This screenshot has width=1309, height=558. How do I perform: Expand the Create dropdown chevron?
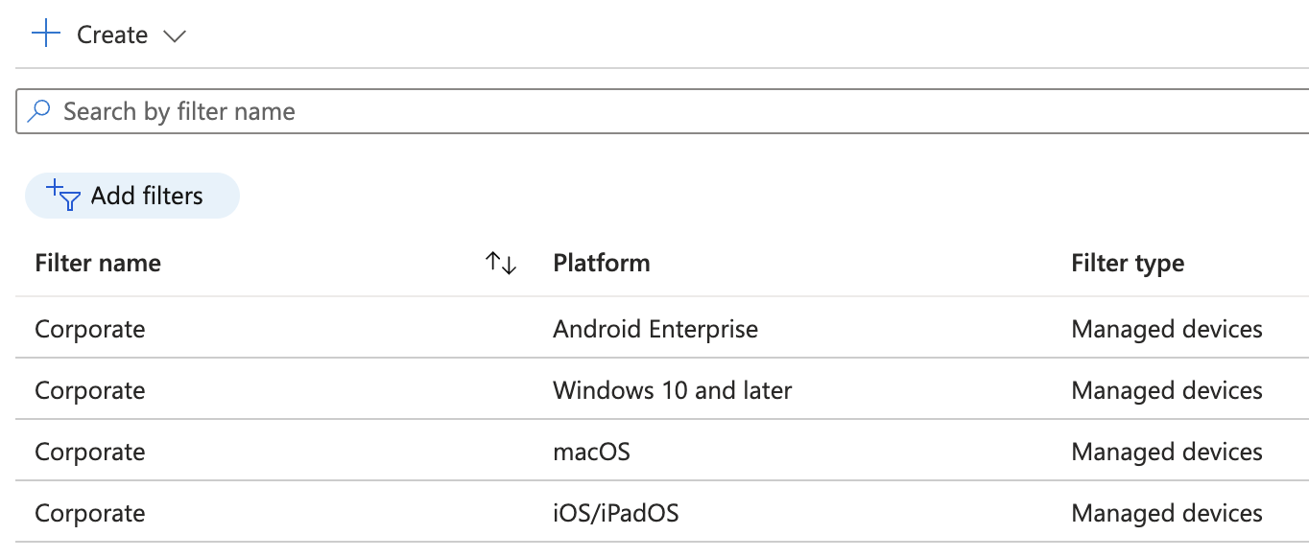pyautogui.click(x=174, y=36)
